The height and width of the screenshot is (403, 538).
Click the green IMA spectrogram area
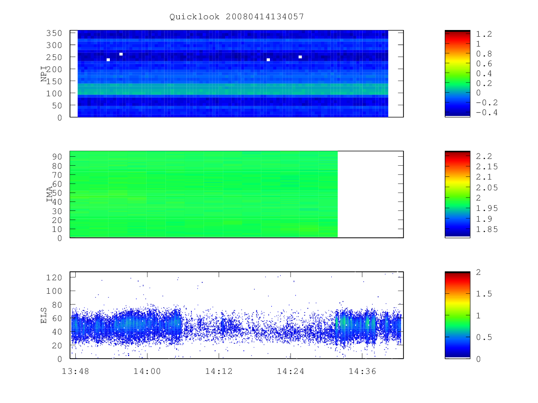click(x=204, y=194)
